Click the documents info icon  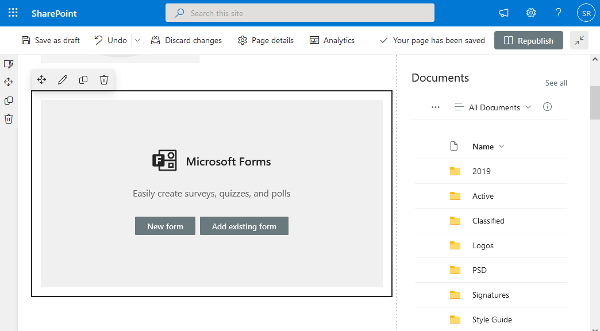coord(547,107)
